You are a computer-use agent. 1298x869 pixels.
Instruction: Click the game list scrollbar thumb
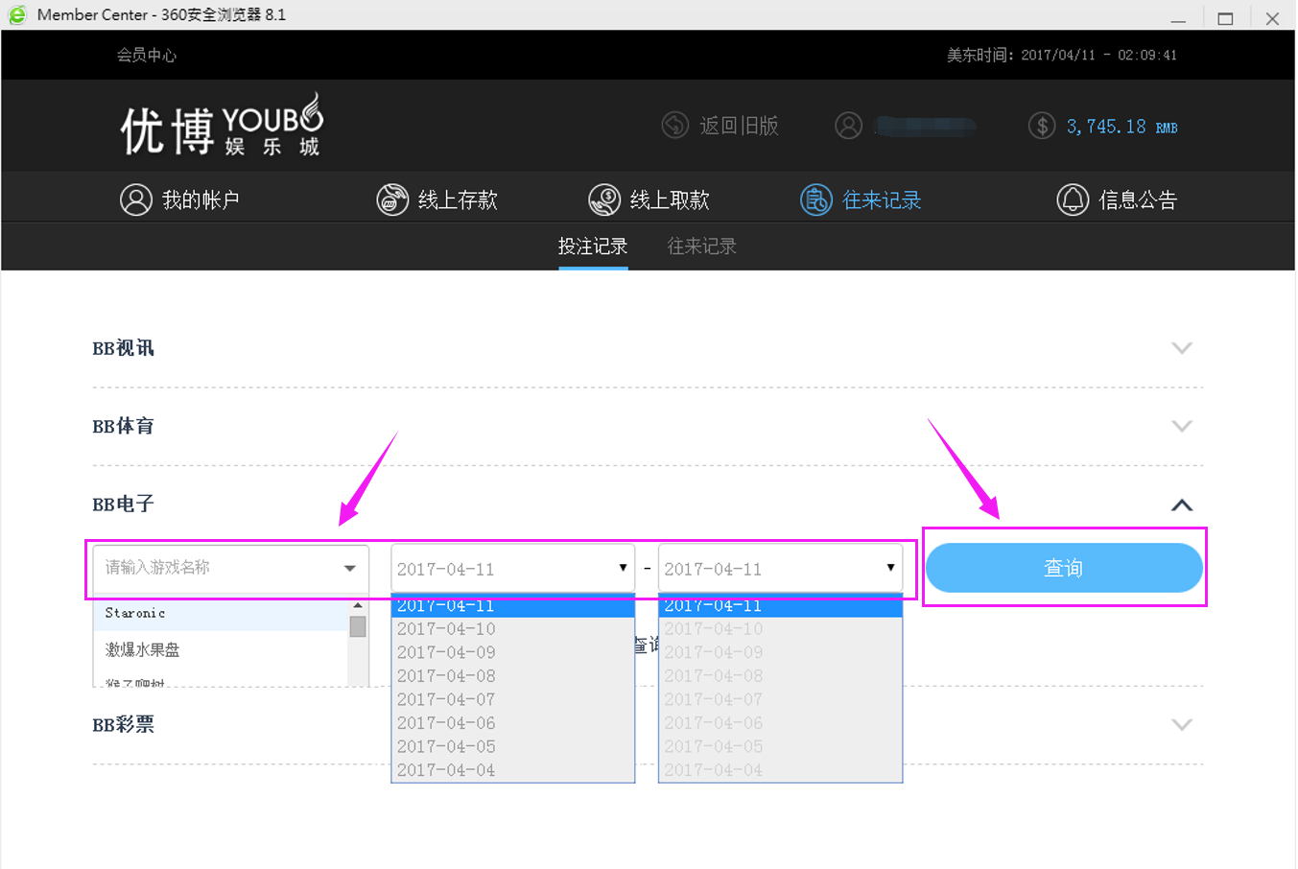[x=358, y=626]
